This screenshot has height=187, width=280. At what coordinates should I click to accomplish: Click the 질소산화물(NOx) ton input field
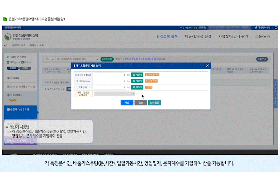click(110, 74)
